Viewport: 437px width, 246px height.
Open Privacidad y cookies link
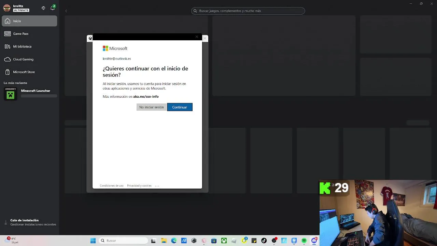(x=139, y=186)
